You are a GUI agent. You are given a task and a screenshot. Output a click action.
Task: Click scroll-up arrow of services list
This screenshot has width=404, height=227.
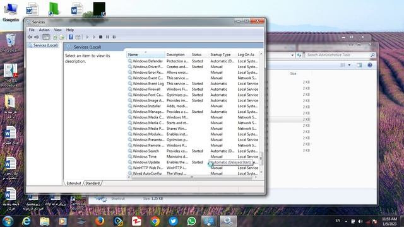pos(261,54)
